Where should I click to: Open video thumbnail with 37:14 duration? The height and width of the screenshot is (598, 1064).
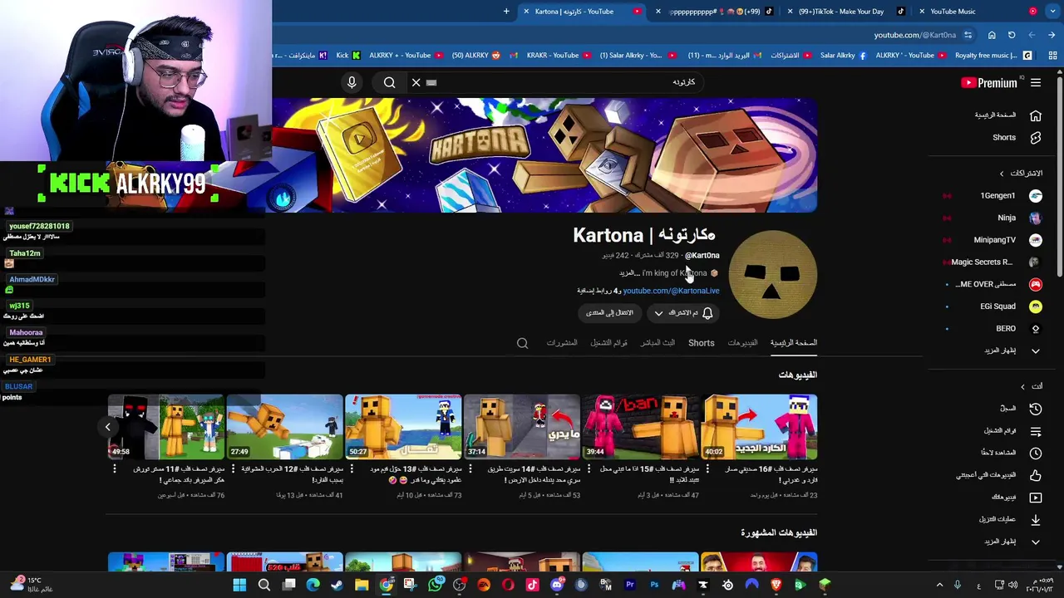coord(521,427)
